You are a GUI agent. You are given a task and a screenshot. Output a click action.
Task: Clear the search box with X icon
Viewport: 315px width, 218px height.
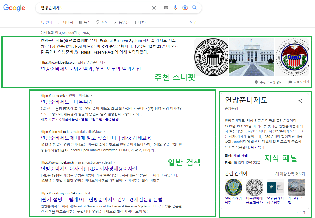point(154,8)
